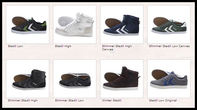Screen dimensions: 197x110
Task: Open the Stadil Low shoe thumbnail
Action: tap(28, 24)
